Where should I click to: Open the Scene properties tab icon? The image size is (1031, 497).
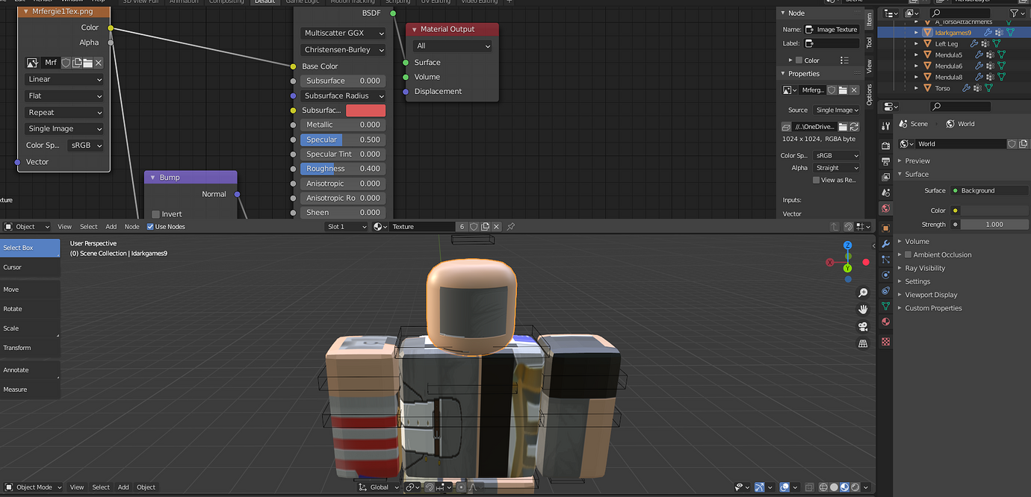[885, 193]
